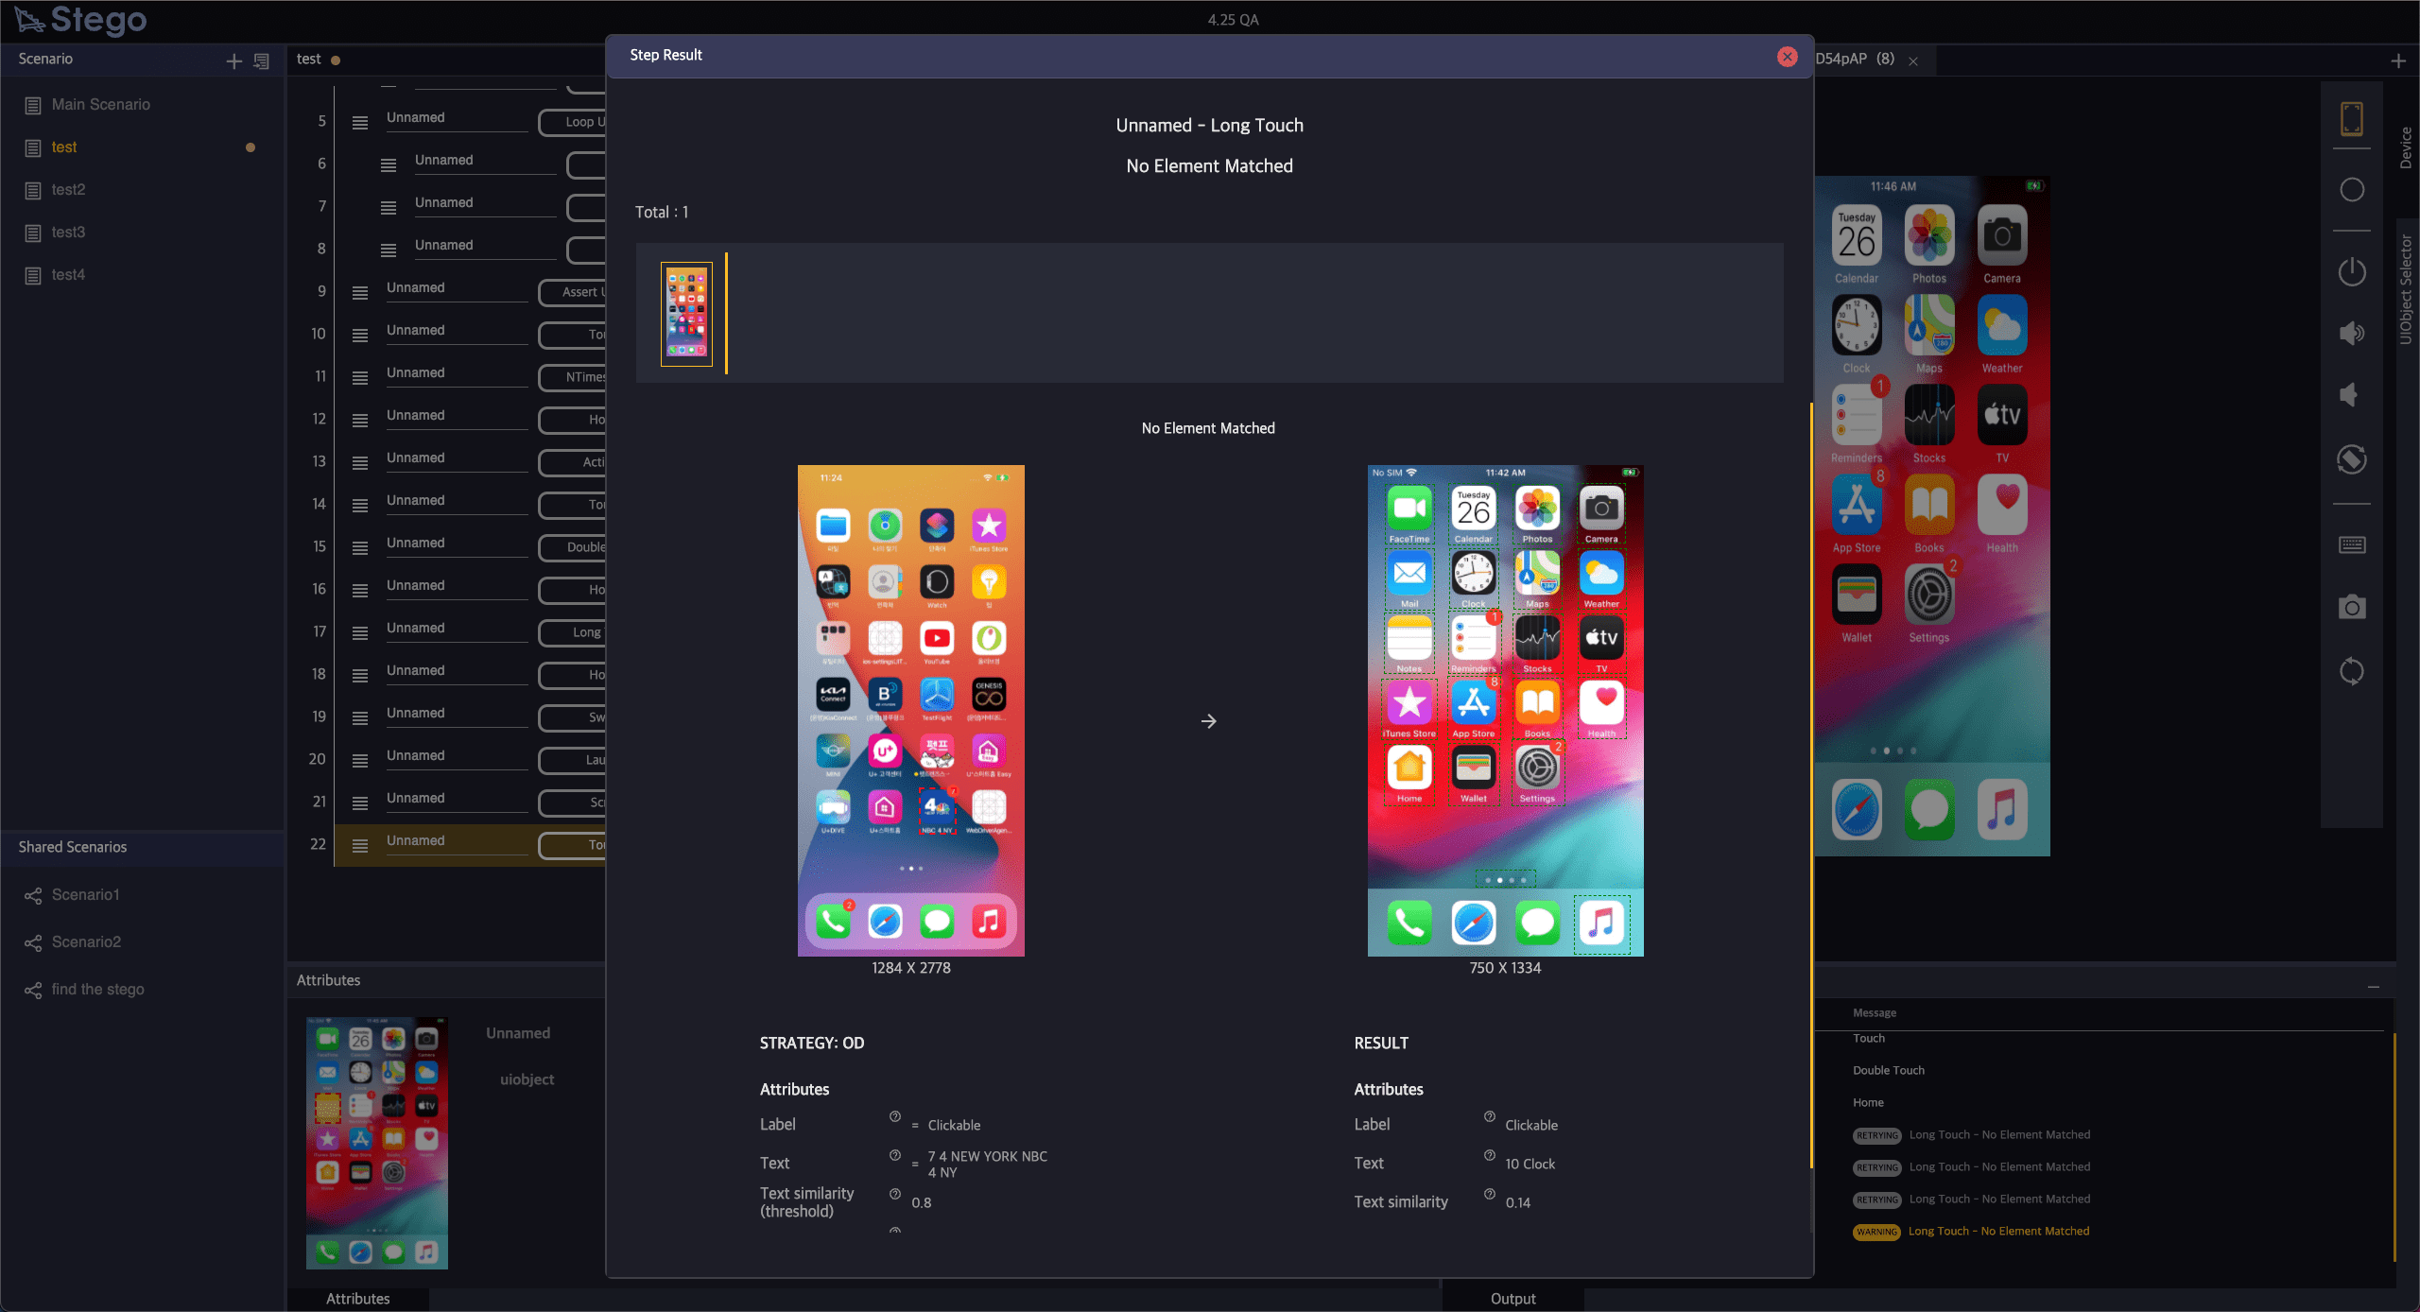Click the uiobject label in Attributes

coord(527,1079)
